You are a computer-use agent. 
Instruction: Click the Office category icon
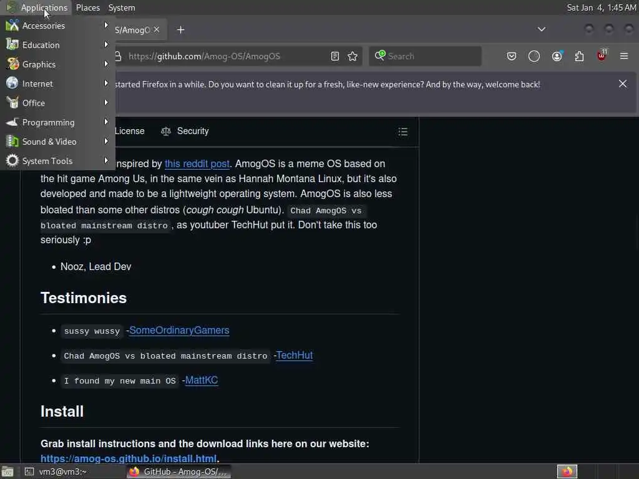click(12, 103)
